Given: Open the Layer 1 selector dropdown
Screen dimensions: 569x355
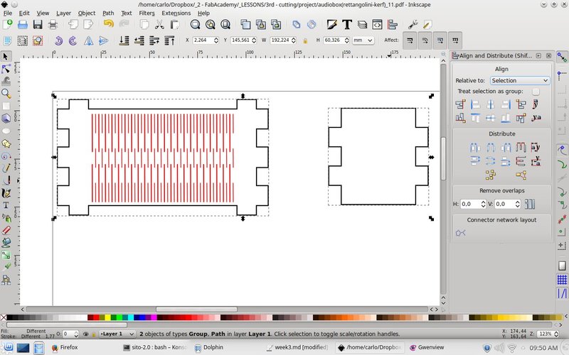Looking at the screenshot, I should click(x=117, y=334).
